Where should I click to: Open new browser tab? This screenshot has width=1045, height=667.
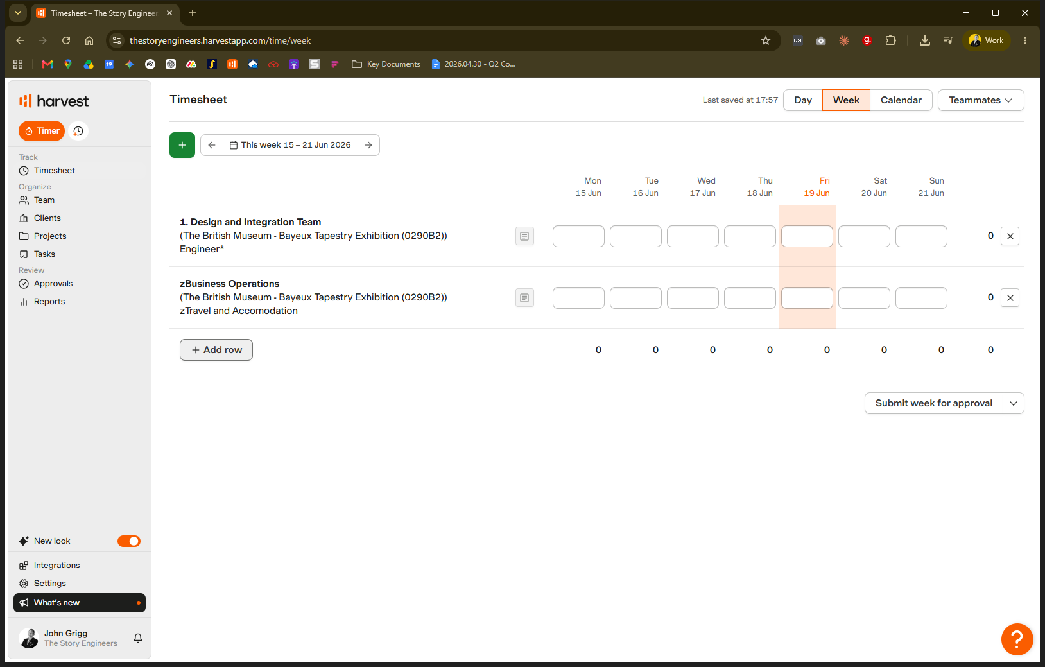[193, 13]
